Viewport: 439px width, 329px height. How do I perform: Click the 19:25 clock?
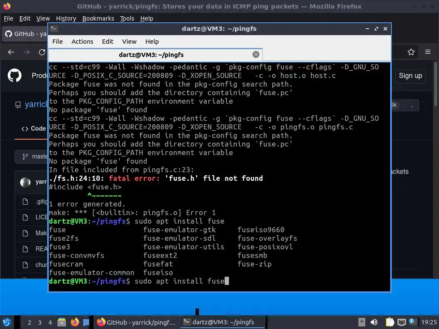click(x=429, y=322)
